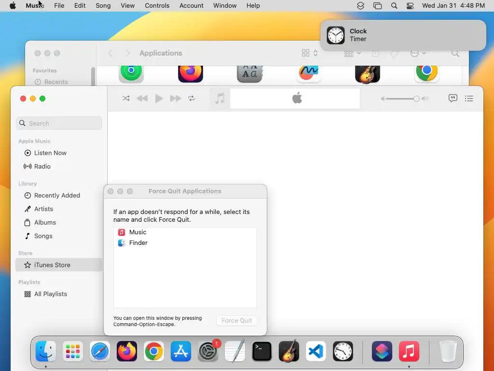The width and height of the screenshot is (494, 371).
Task: Open Finder from the Dock
Action: click(46, 351)
